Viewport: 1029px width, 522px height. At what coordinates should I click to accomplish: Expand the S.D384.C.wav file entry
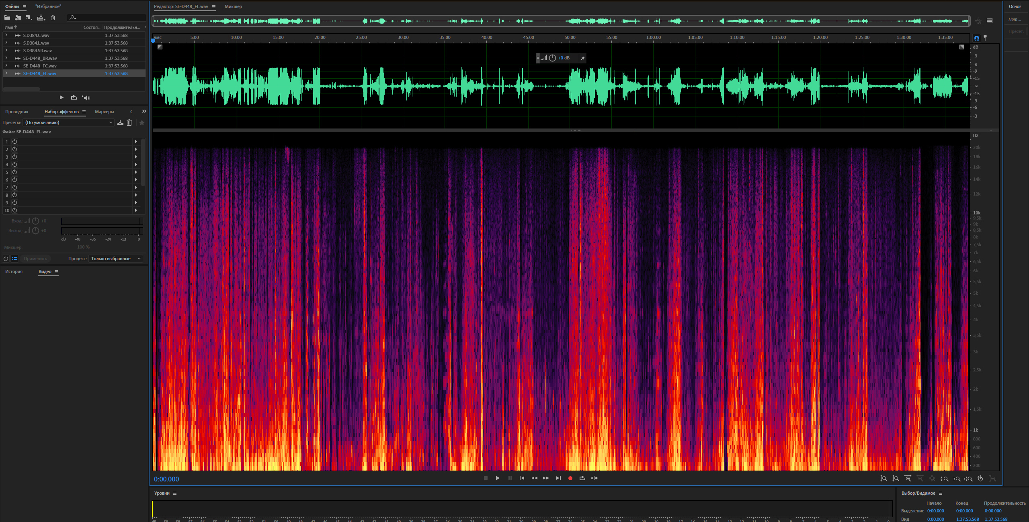coord(6,35)
